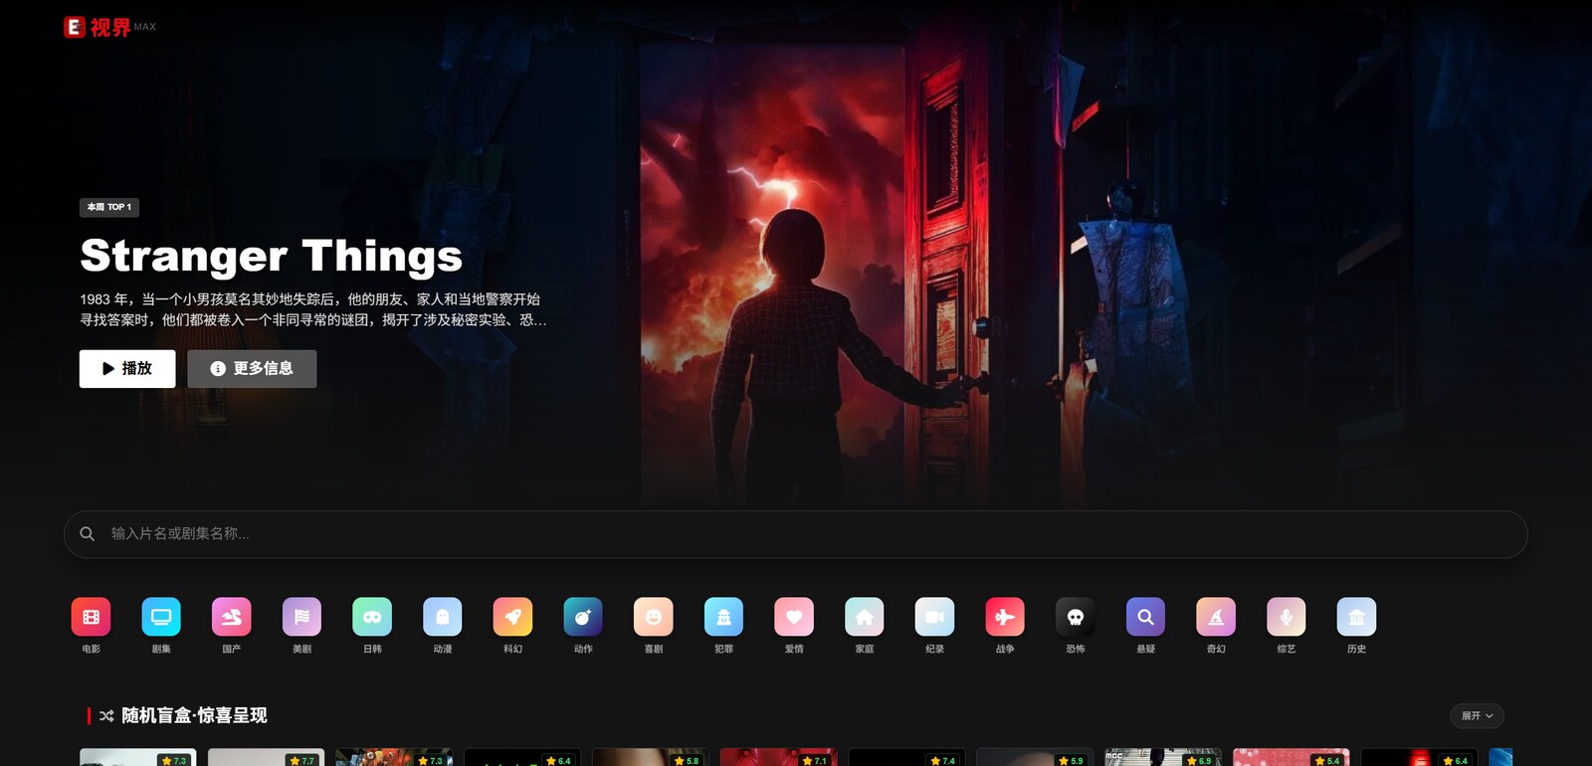Select the 美剧 flag category icon

[301, 617]
